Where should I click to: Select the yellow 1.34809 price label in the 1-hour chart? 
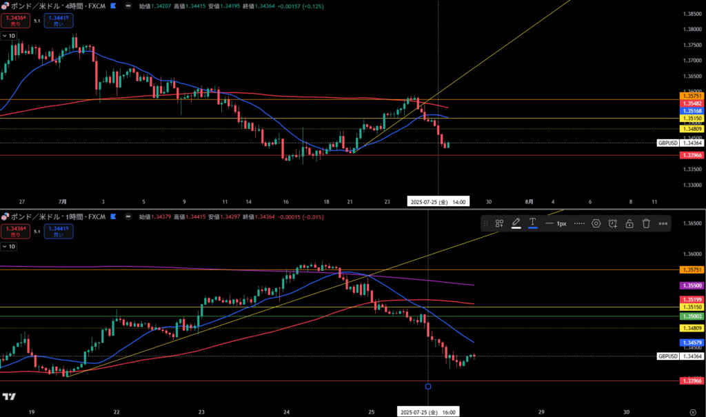click(x=692, y=328)
